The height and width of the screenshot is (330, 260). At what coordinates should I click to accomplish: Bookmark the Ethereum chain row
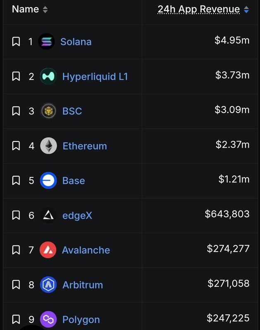click(x=16, y=146)
